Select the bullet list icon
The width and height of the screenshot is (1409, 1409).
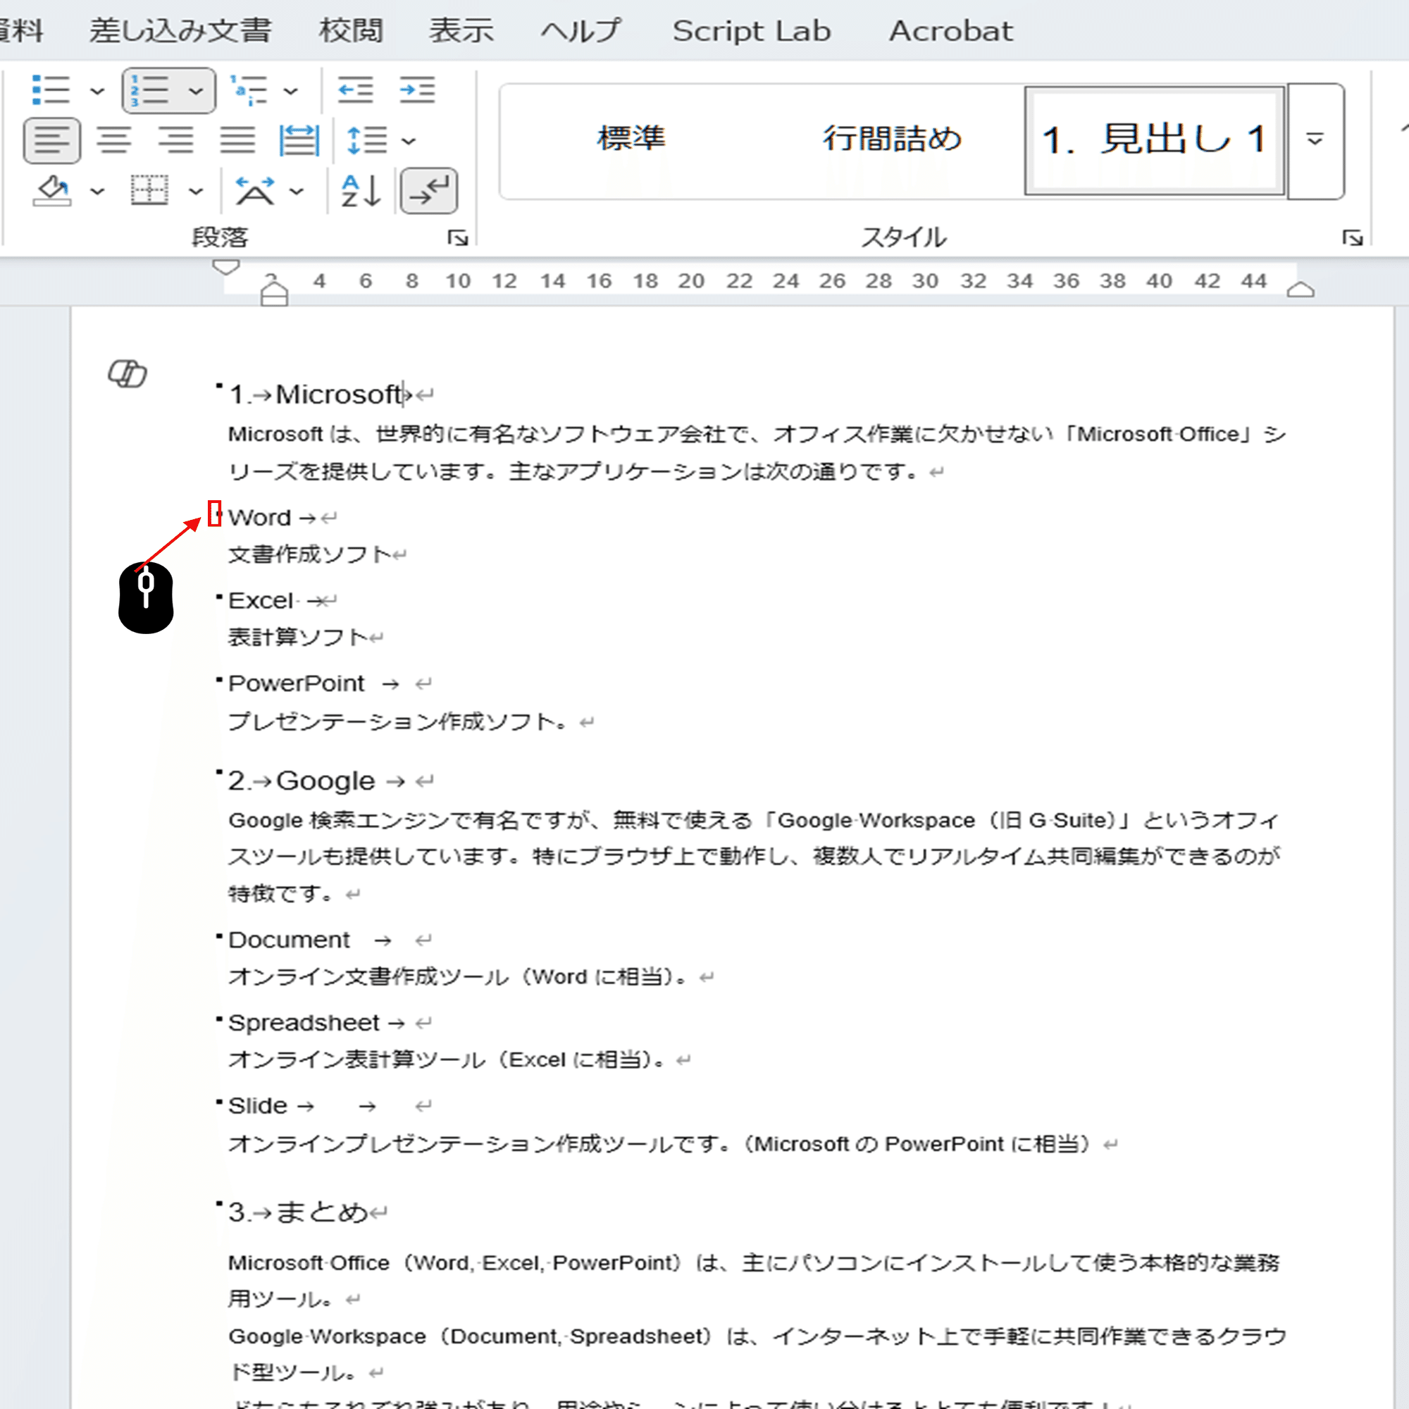(x=53, y=89)
